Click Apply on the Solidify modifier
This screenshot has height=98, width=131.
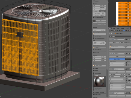pos(117,72)
